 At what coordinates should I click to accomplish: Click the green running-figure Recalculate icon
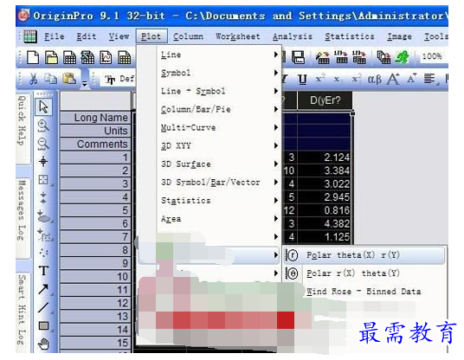(x=403, y=57)
